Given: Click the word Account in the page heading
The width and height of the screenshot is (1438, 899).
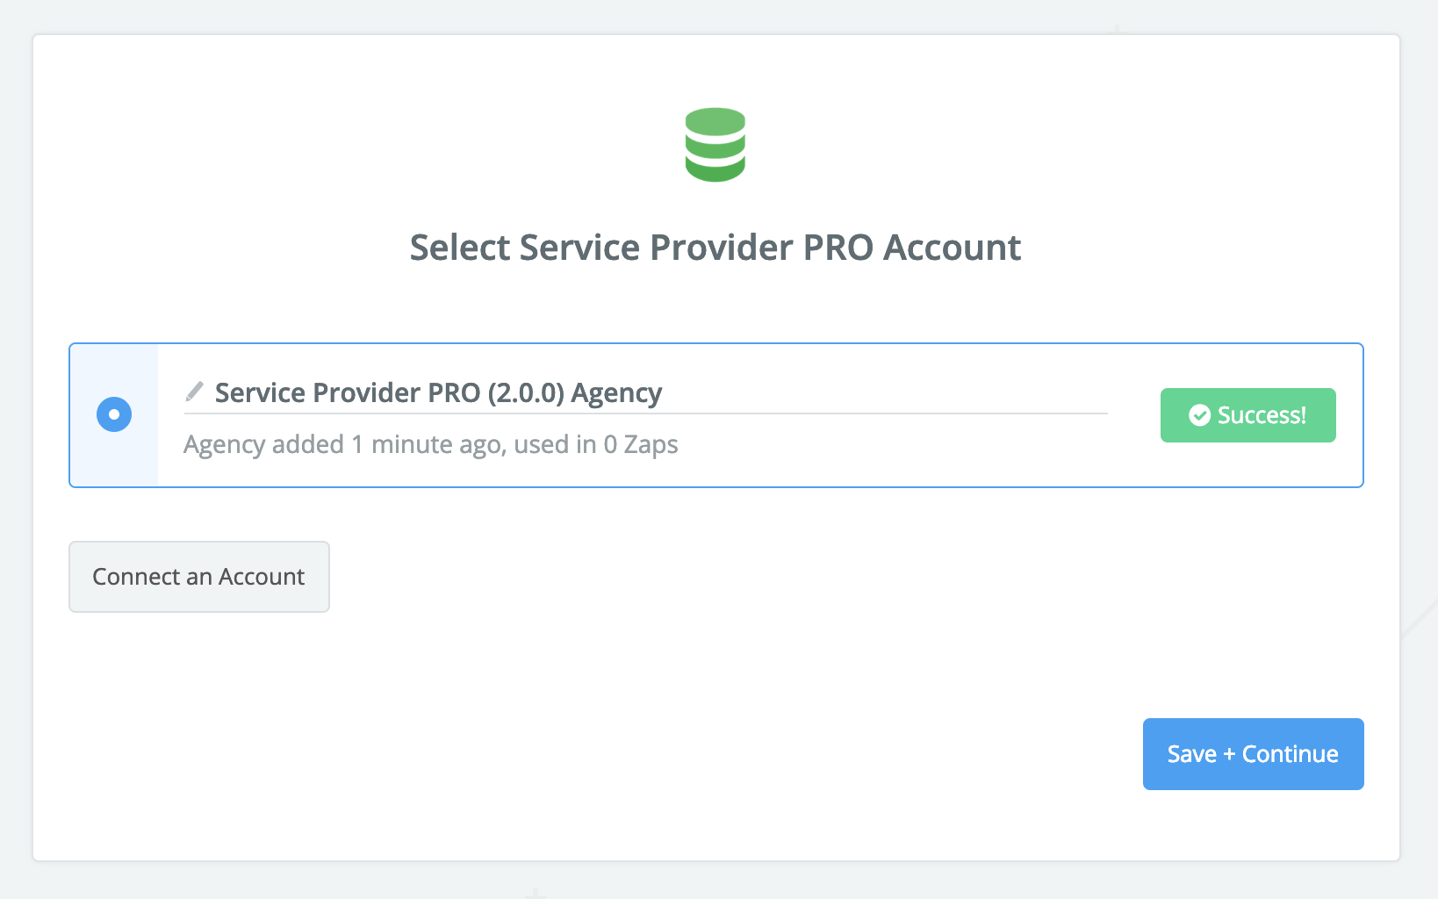Looking at the screenshot, I should pyautogui.click(x=953, y=248).
